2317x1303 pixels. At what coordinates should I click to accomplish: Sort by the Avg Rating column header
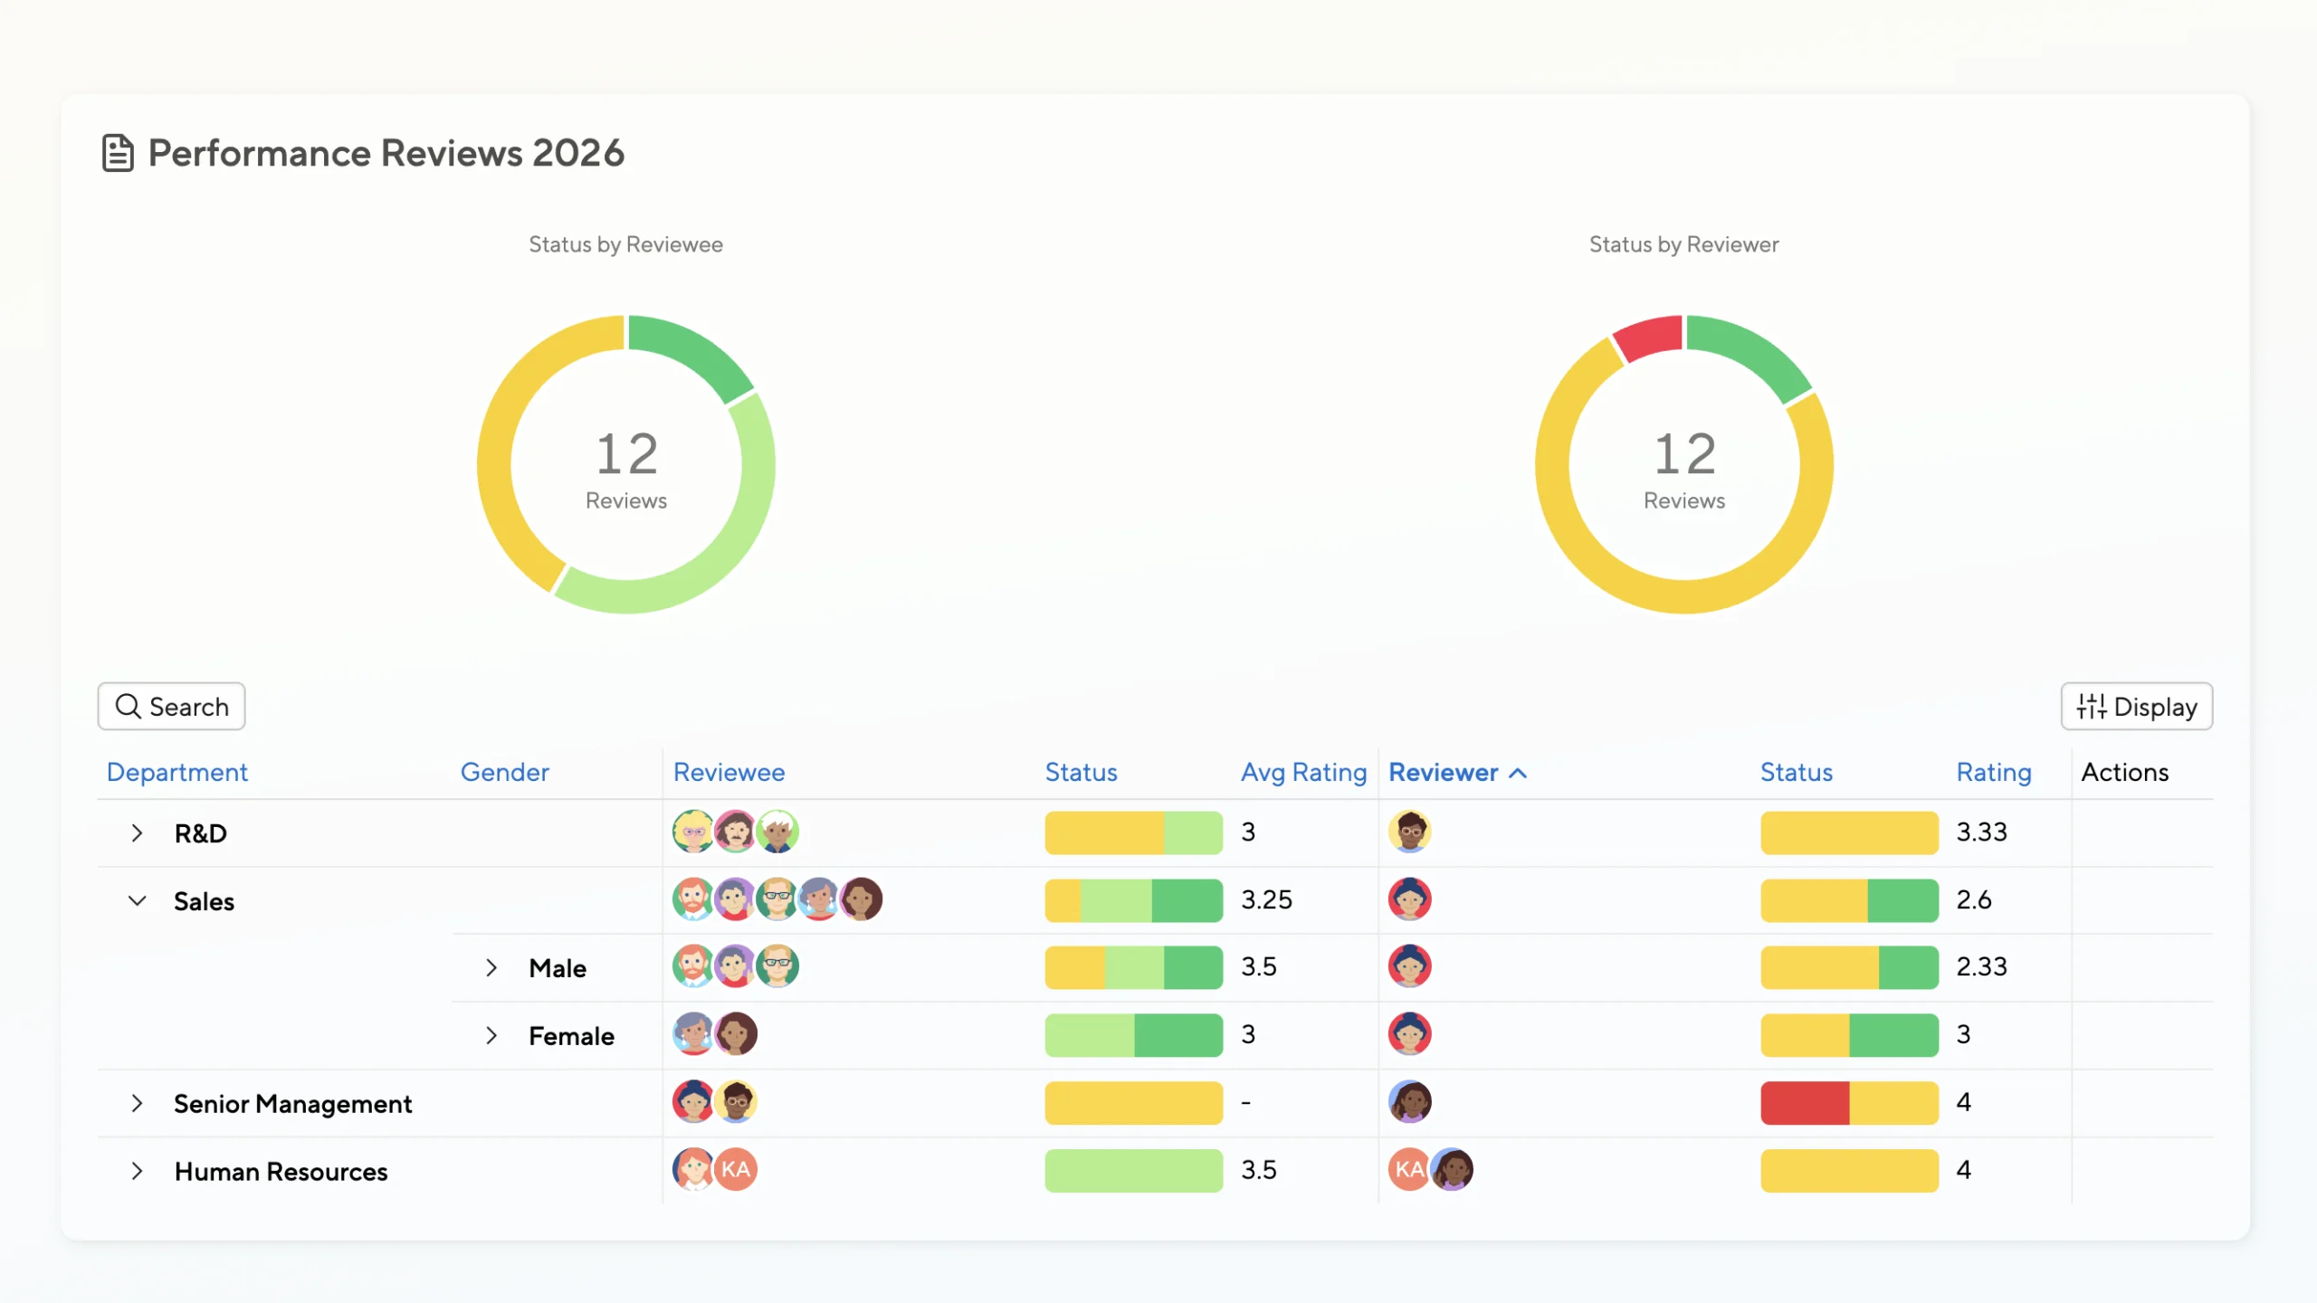coord(1303,773)
